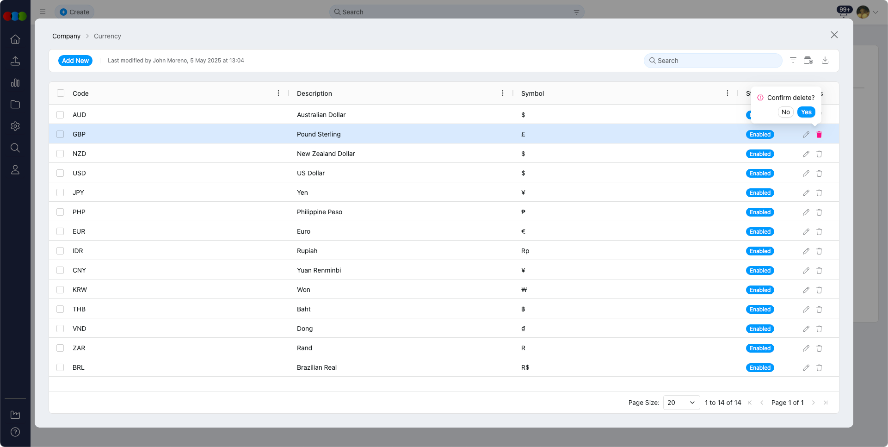Open the filter icon beside table search
The width and height of the screenshot is (888, 447).
793,61
